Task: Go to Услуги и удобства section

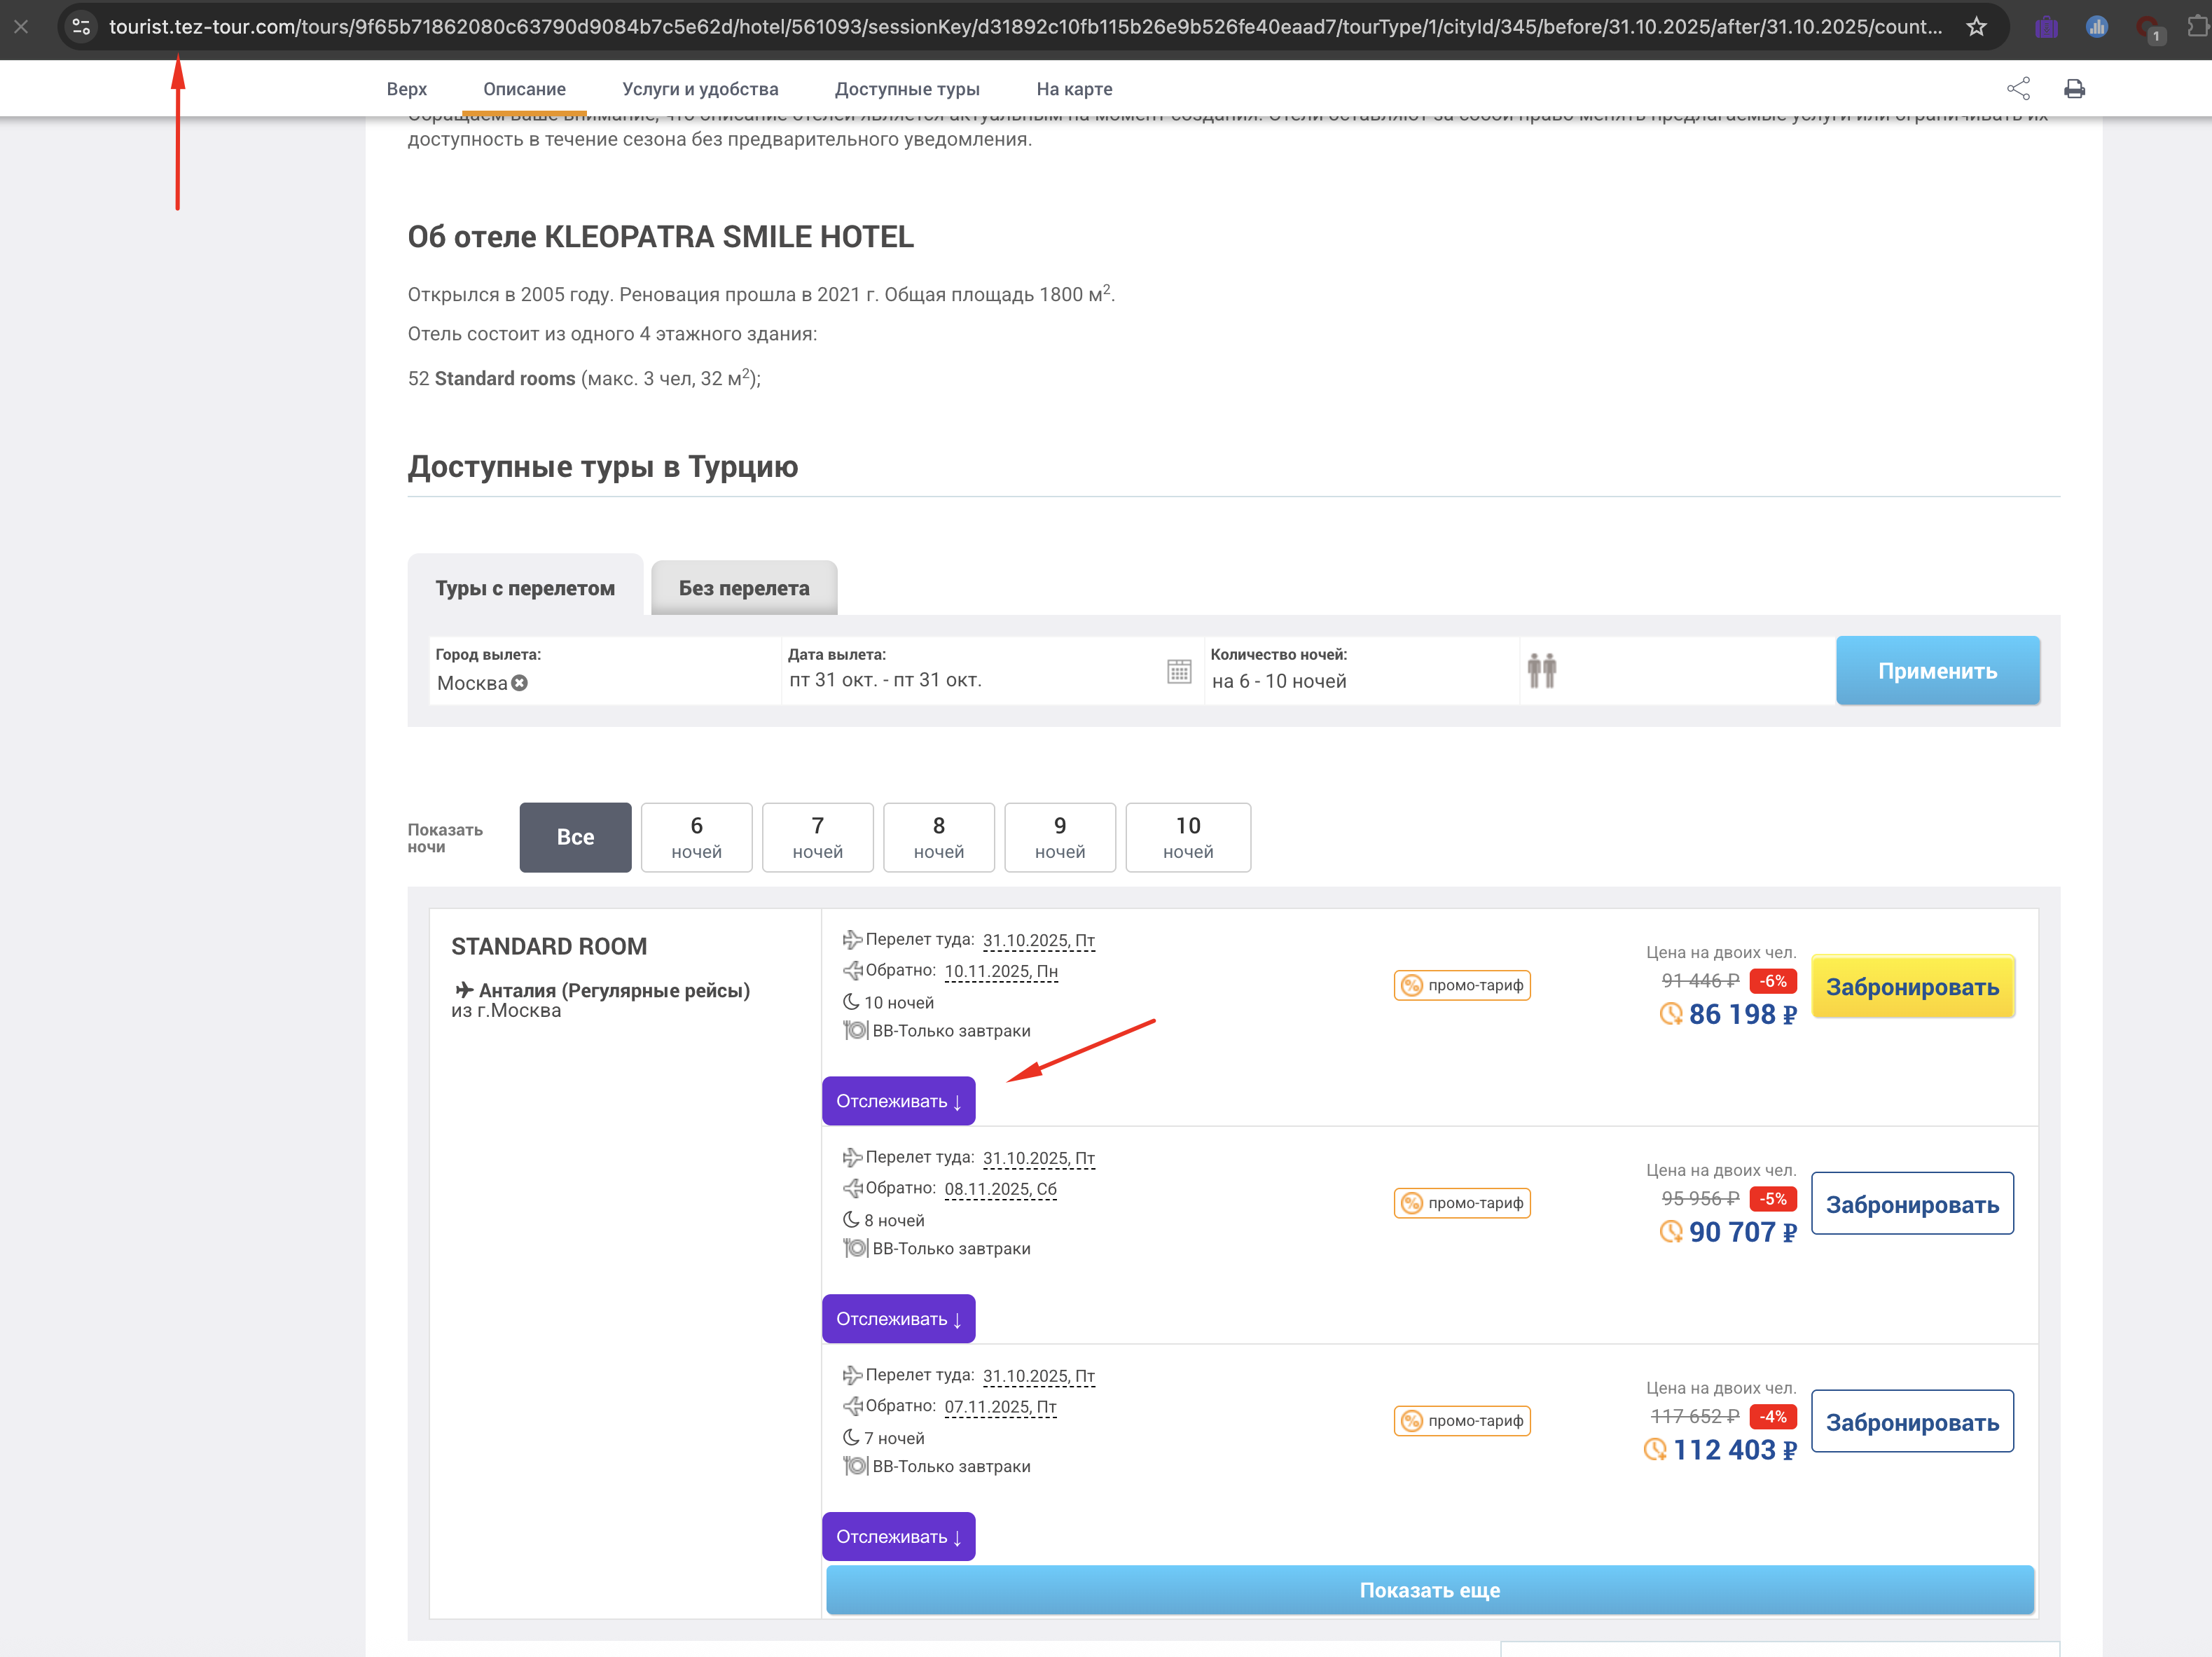Action: pos(700,89)
